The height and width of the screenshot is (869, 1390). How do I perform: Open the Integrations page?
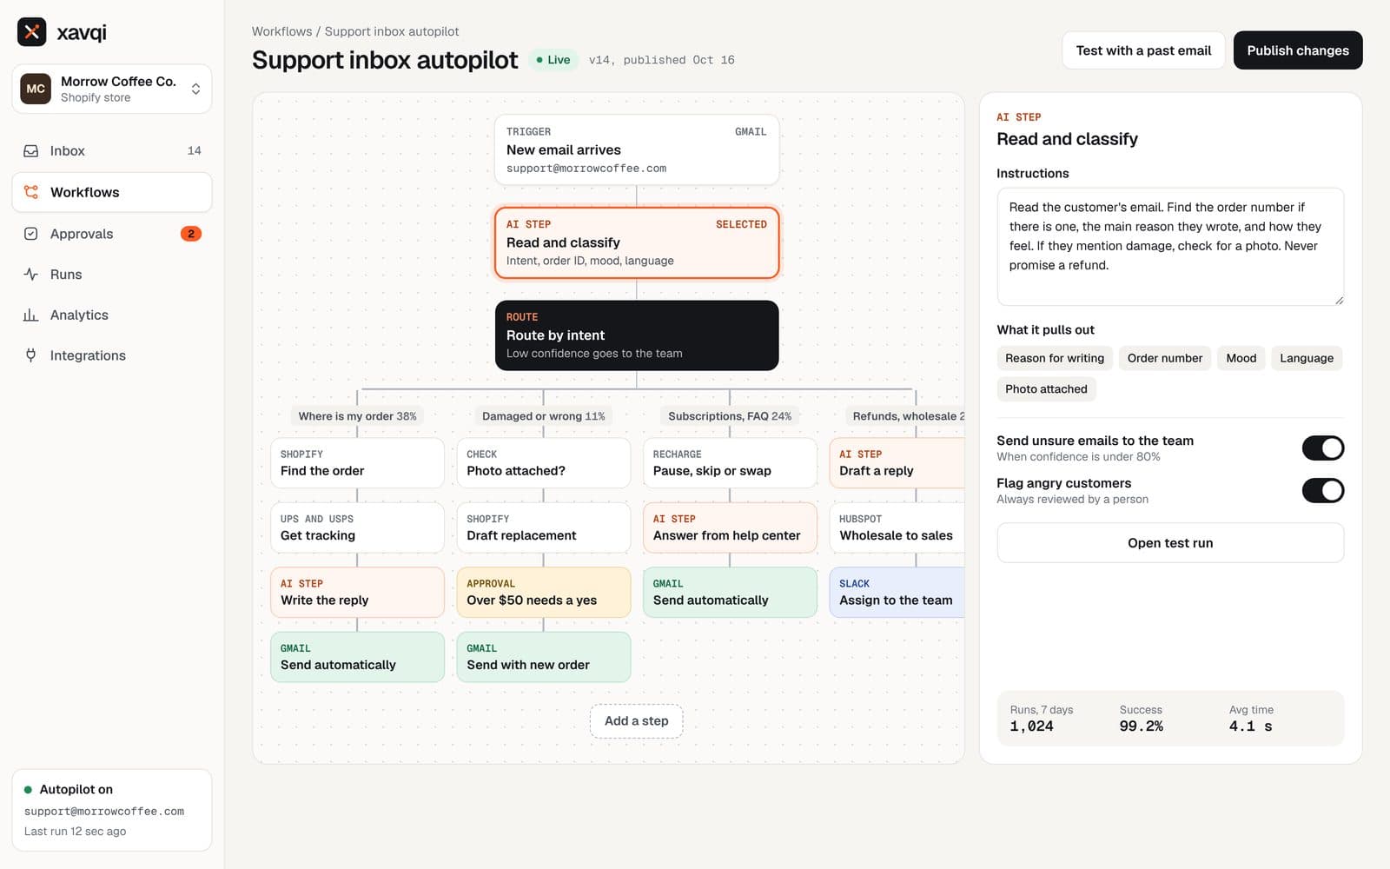click(112, 355)
